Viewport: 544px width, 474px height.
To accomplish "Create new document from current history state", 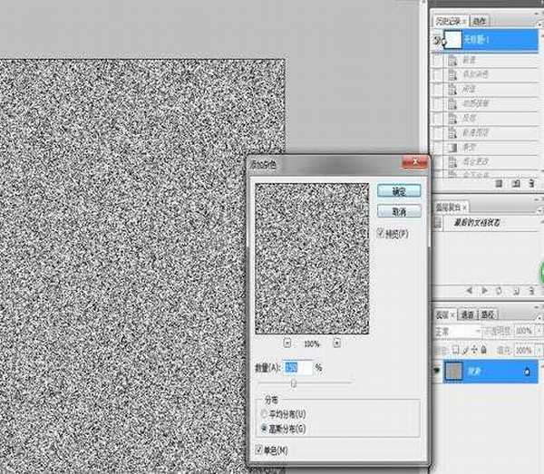I will click(499, 183).
